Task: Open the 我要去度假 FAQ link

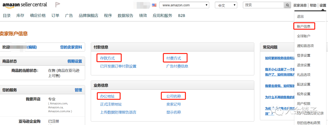Action: (x=280, y=86)
